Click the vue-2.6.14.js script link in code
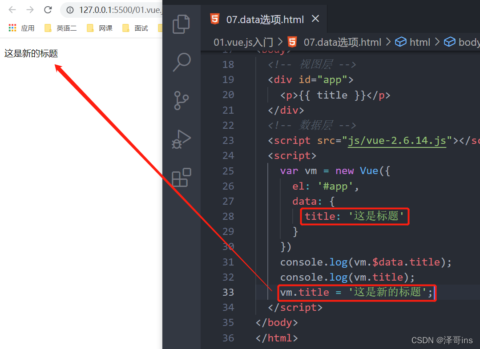The image size is (480, 349). click(x=397, y=140)
